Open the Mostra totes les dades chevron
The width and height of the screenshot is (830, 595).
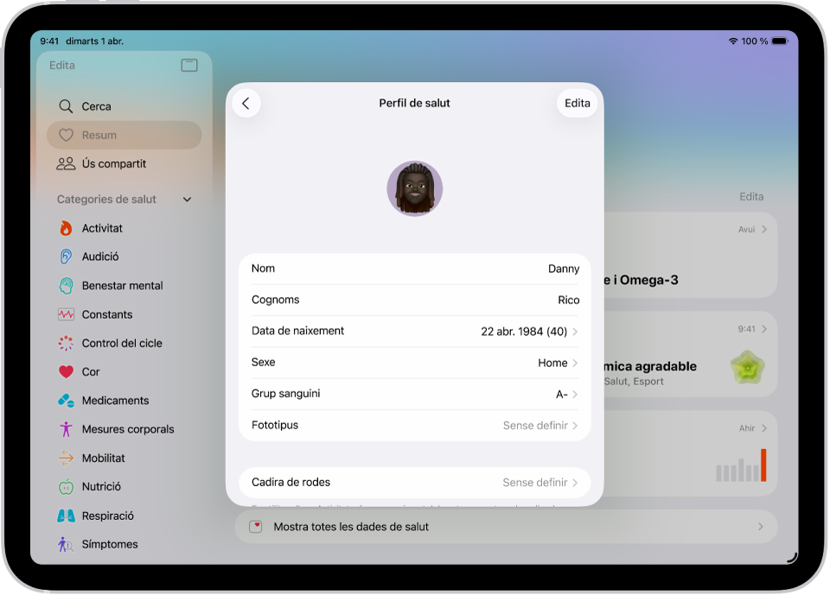coord(760,527)
